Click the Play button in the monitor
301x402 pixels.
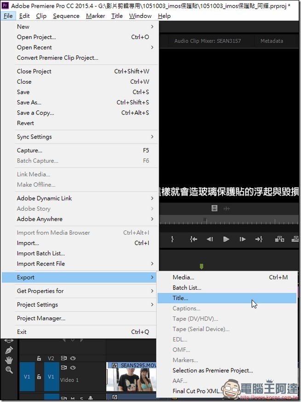pos(226,239)
